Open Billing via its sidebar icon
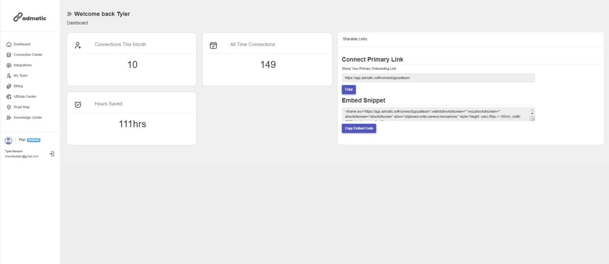 9,86
